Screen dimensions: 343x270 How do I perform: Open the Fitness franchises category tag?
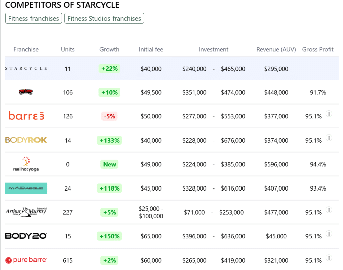pos(33,18)
